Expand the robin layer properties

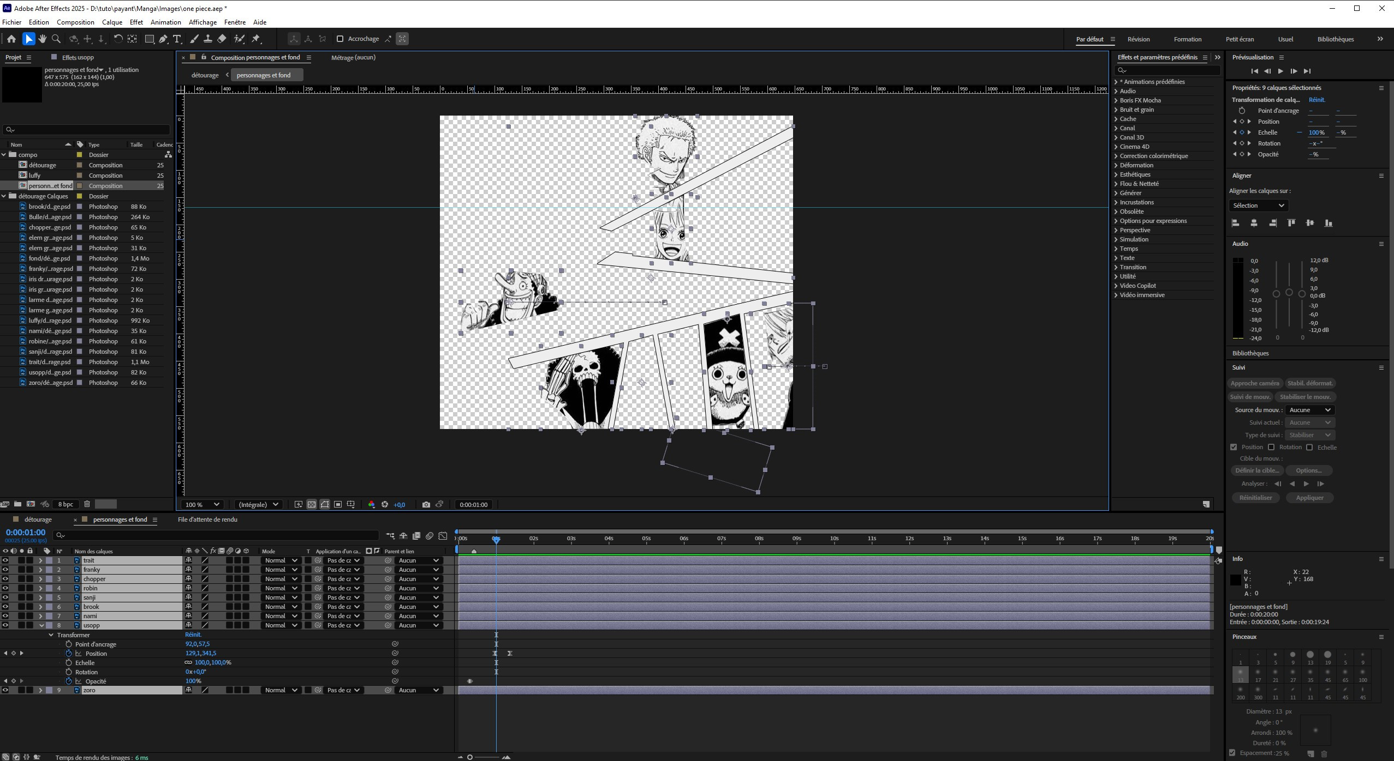pos(40,588)
